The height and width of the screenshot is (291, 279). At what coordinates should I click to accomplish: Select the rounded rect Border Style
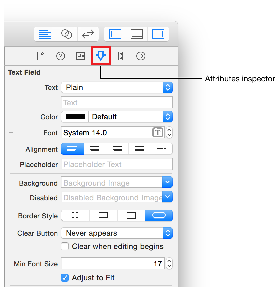159,216
